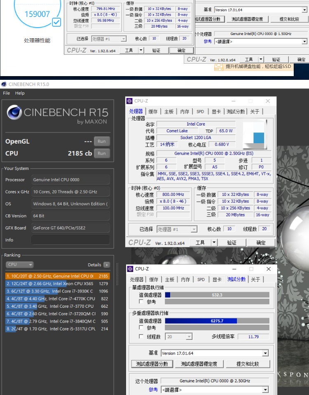This screenshot has width=309, height=395.
Task: Click the CPU-Z icon in the middle window's title bar
Action: click(x=129, y=101)
